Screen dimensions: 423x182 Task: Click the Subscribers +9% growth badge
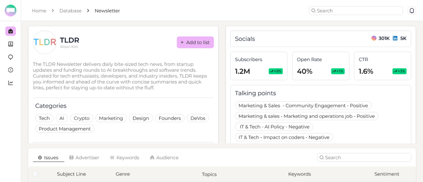pos(275,72)
